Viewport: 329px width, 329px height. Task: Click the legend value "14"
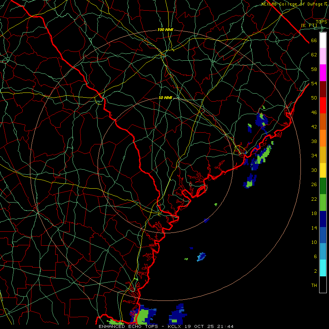pos(314,228)
